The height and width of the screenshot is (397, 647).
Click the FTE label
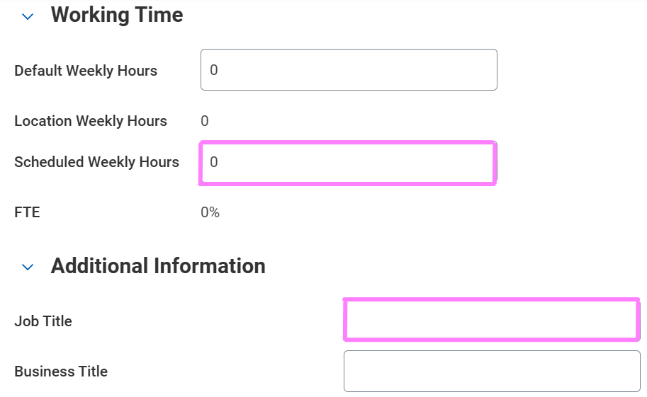27,212
